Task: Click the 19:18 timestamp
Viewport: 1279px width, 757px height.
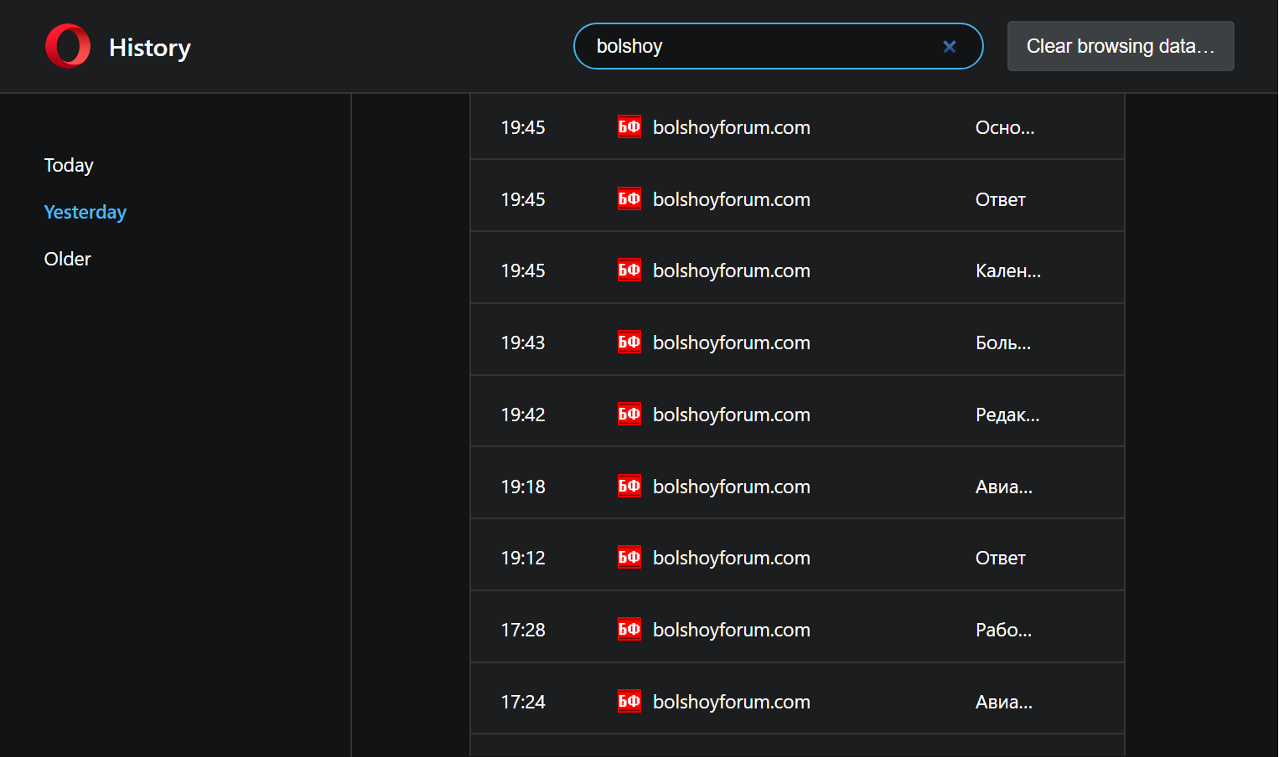Action: pos(523,487)
